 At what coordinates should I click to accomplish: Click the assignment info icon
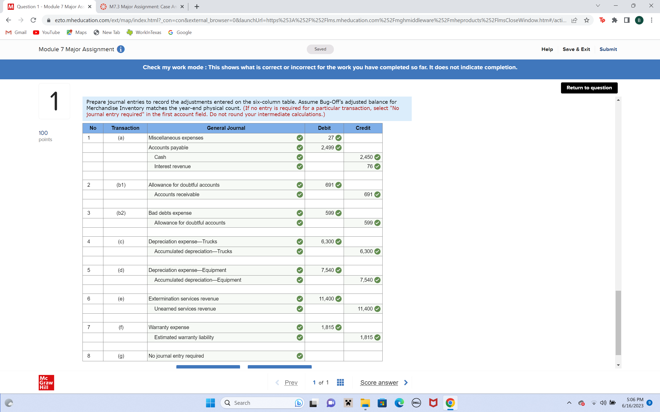pos(121,49)
